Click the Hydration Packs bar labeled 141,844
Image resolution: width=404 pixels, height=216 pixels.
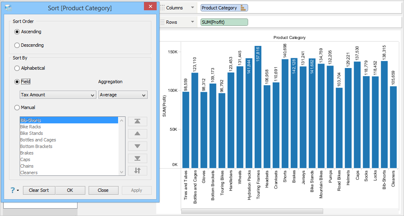[x=249, y=113]
